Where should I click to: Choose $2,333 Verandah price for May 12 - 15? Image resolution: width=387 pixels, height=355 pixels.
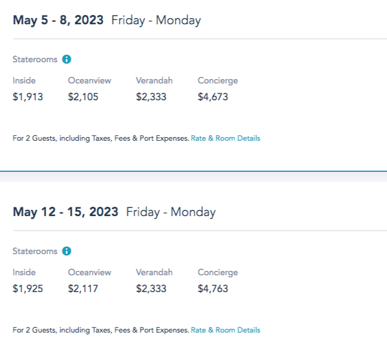(151, 288)
